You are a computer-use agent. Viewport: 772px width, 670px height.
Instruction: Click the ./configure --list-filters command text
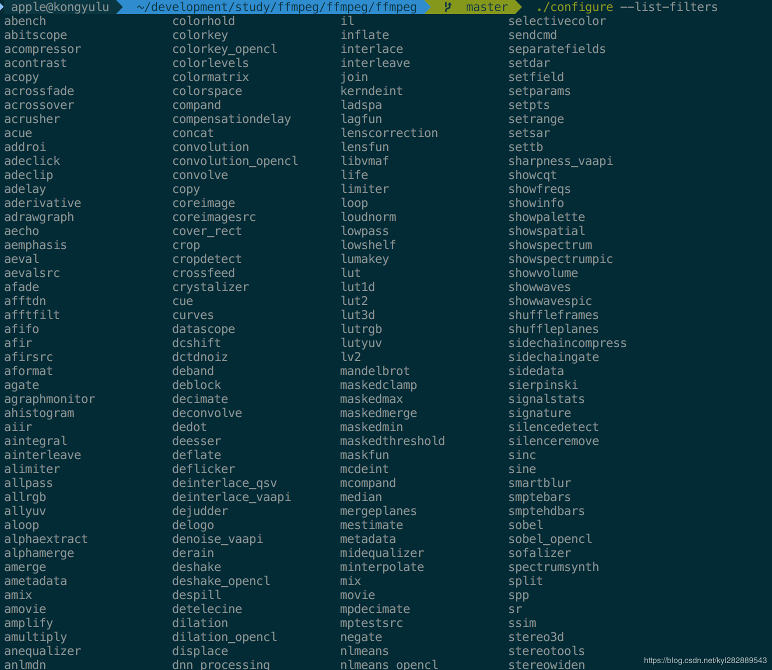tap(626, 7)
